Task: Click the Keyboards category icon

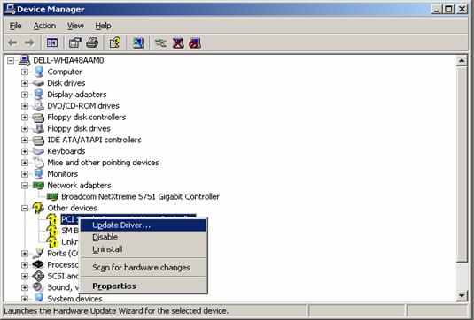Action: pos(38,151)
